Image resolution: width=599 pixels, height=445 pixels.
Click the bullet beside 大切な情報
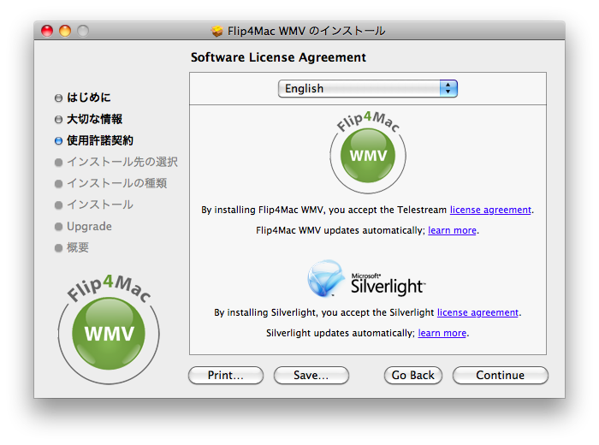58,120
